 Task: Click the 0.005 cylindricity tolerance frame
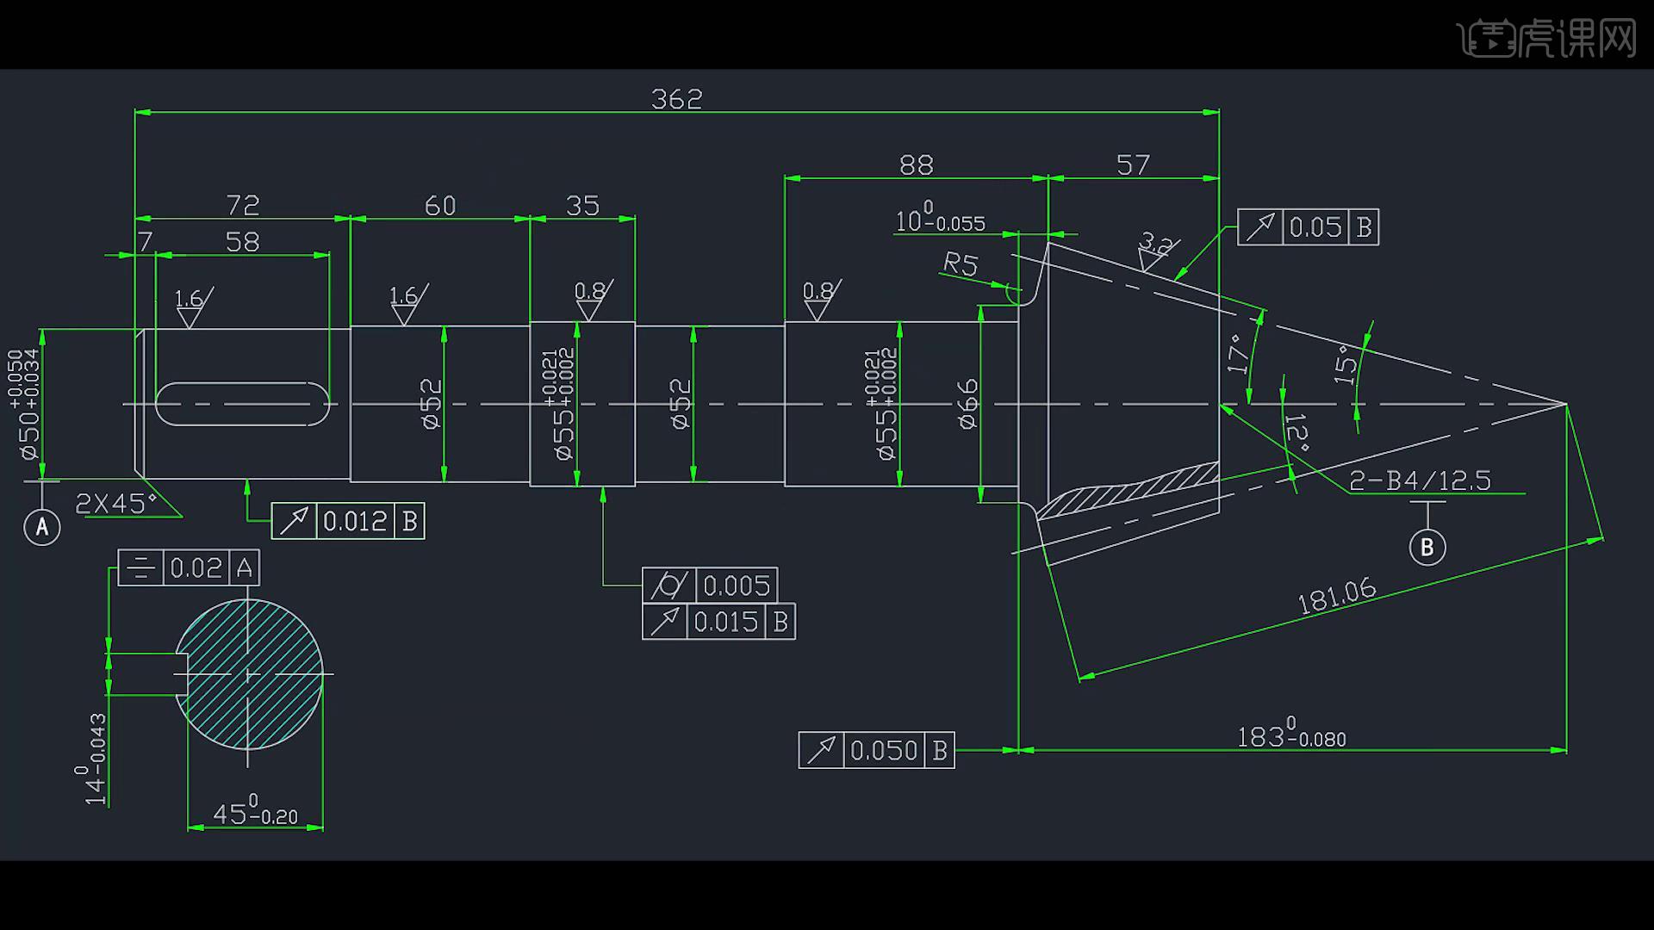coord(710,586)
